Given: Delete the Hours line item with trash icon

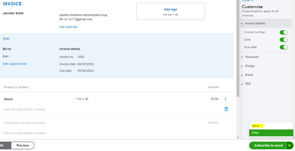Looking at the screenshot, I should 226,109.
